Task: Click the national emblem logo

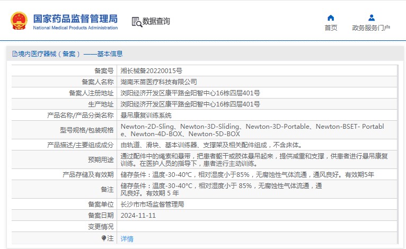Action: point(19,21)
